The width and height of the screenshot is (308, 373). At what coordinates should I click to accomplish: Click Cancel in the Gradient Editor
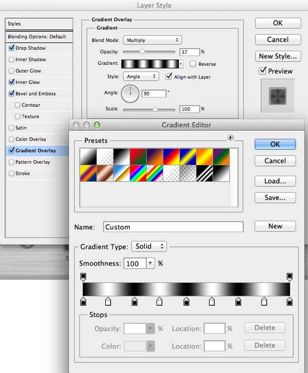point(275,161)
